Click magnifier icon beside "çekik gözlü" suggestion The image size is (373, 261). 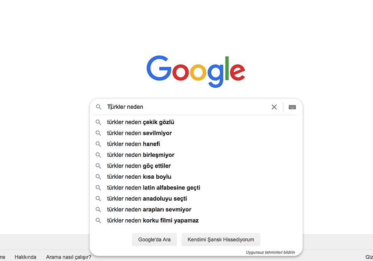coord(99,122)
